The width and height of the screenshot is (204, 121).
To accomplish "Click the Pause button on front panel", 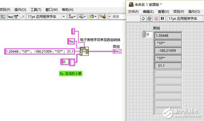I will (162, 19).
